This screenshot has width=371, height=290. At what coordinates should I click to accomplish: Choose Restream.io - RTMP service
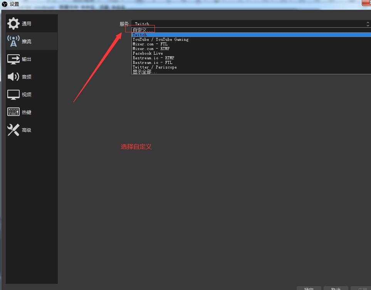click(x=153, y=58)
